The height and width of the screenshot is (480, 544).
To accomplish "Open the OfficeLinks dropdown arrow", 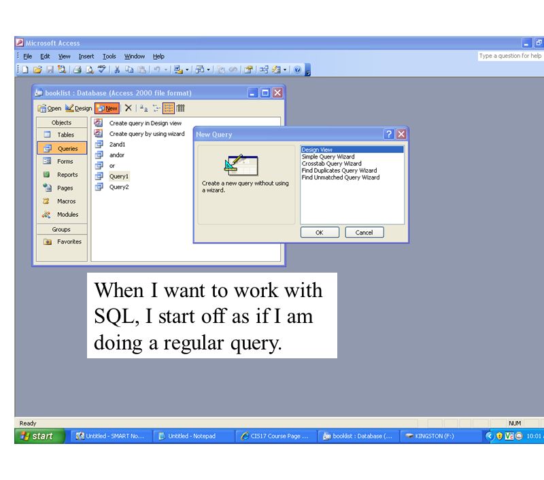I will pyautogui.click(x=187, y=70).
